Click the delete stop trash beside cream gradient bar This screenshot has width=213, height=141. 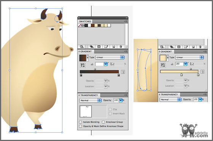pos(202,72)
